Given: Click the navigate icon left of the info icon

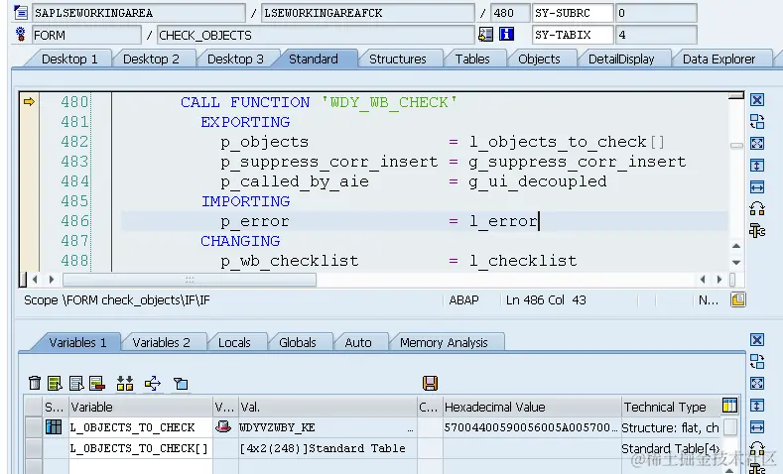Looking at the screenshot, I should coord(485,34).
